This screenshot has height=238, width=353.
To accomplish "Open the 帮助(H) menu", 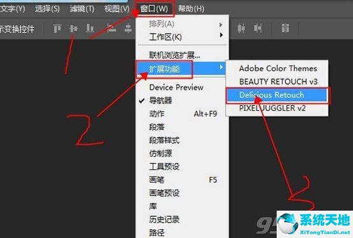I will click(x=191, y=9).
